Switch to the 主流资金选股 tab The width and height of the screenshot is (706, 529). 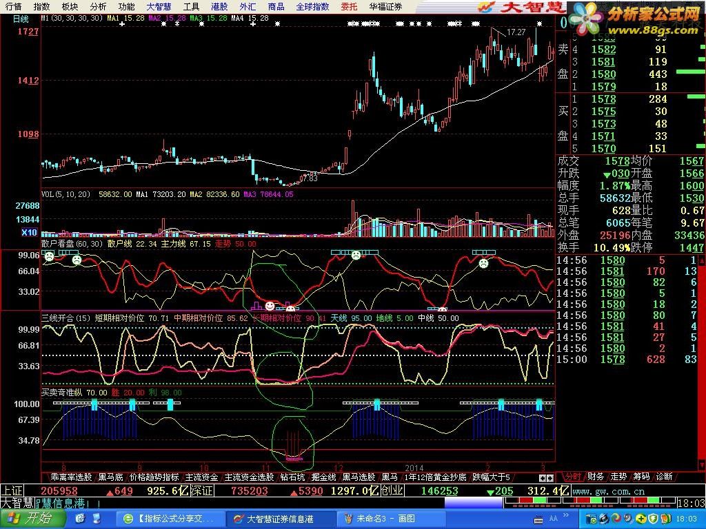click(x=249, y=477)
